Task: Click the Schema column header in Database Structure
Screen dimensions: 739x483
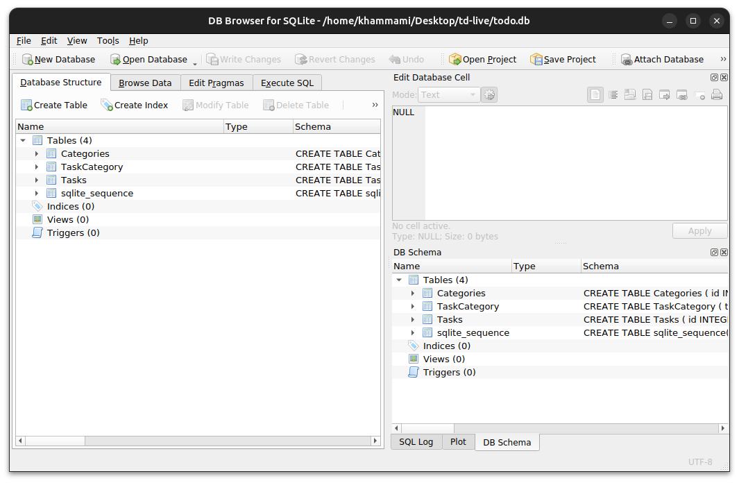Action: pos(336,127)
